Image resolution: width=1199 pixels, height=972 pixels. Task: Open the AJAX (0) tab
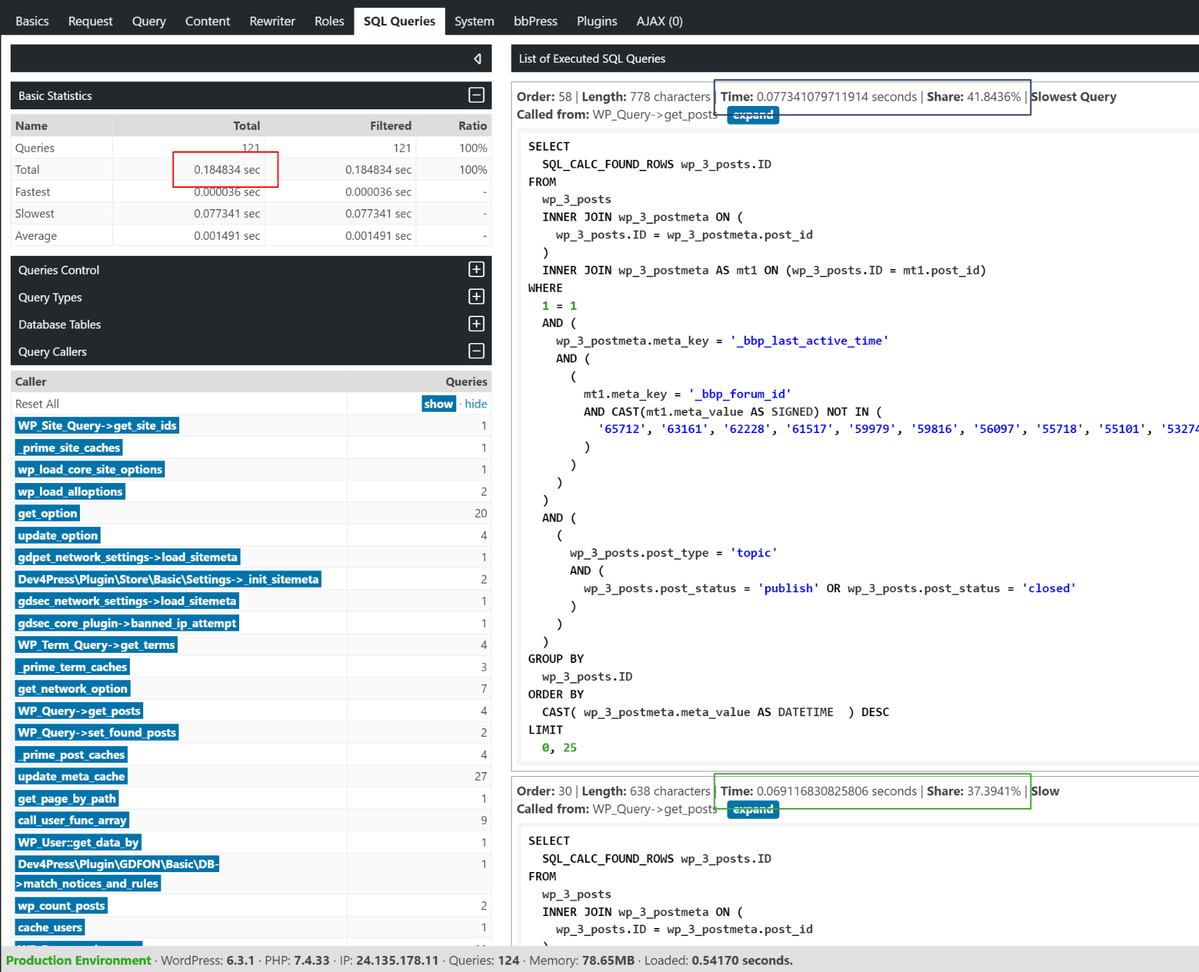pos(659,21)
